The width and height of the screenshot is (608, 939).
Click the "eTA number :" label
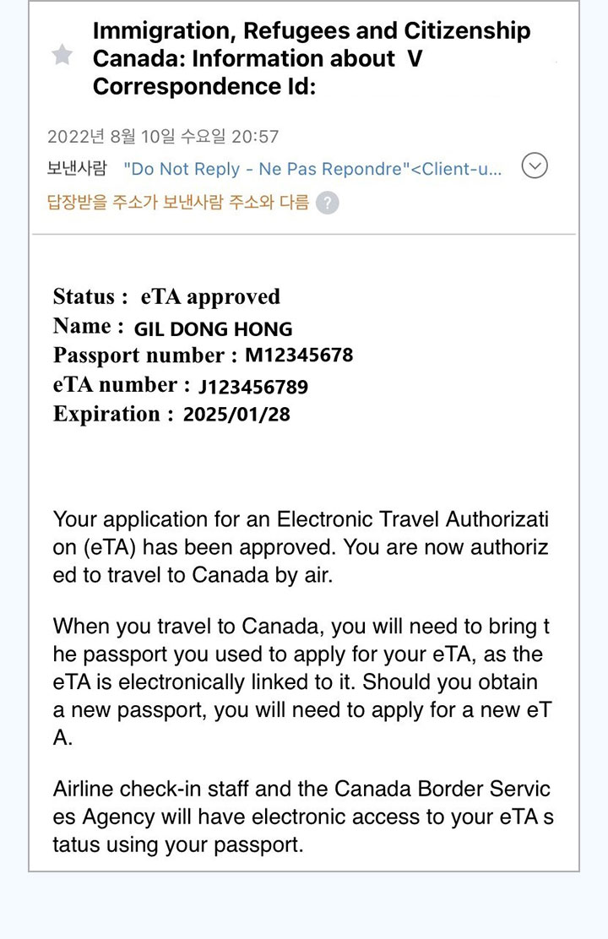tap(116, 385)
